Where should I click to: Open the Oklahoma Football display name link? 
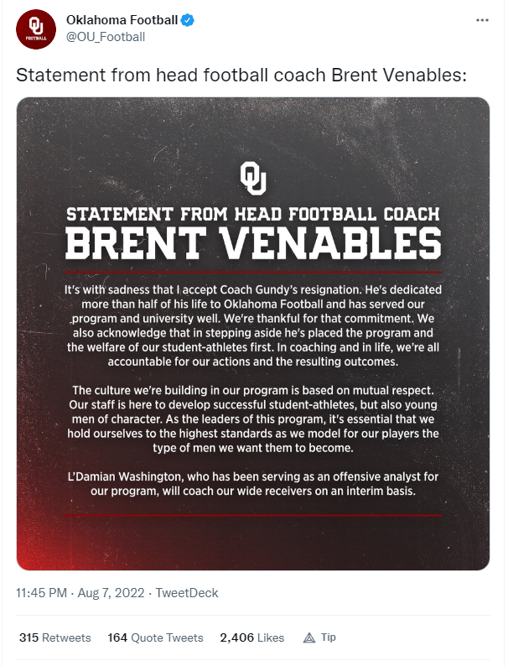point(122,20)
